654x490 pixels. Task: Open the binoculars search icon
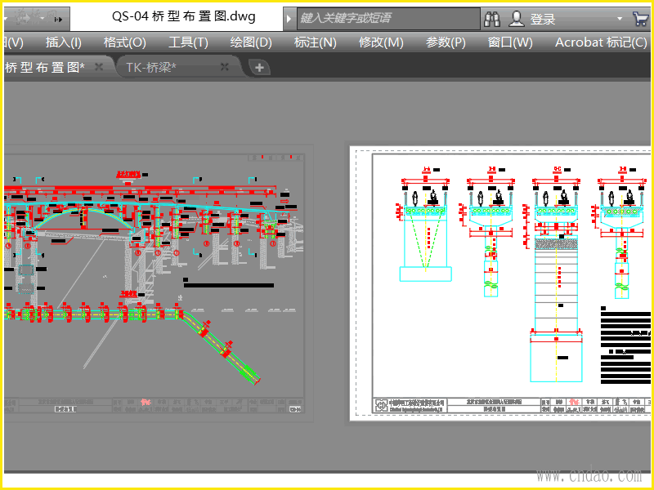tap(492, 19)
